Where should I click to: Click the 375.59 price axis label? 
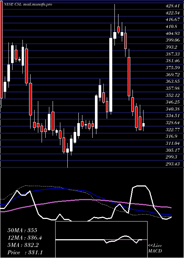click(x=173, y=67)
